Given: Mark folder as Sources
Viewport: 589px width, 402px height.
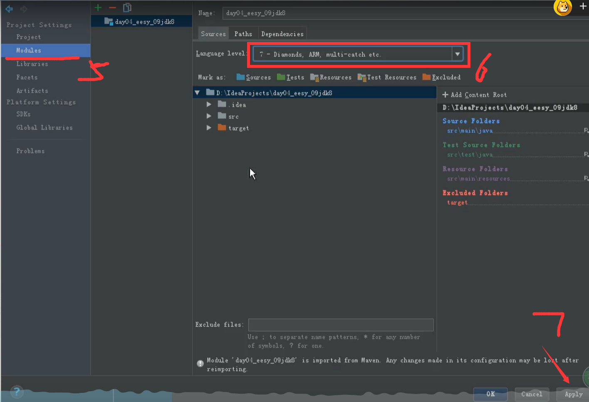Looking at the screenshot, I should (x=253, y=77).
